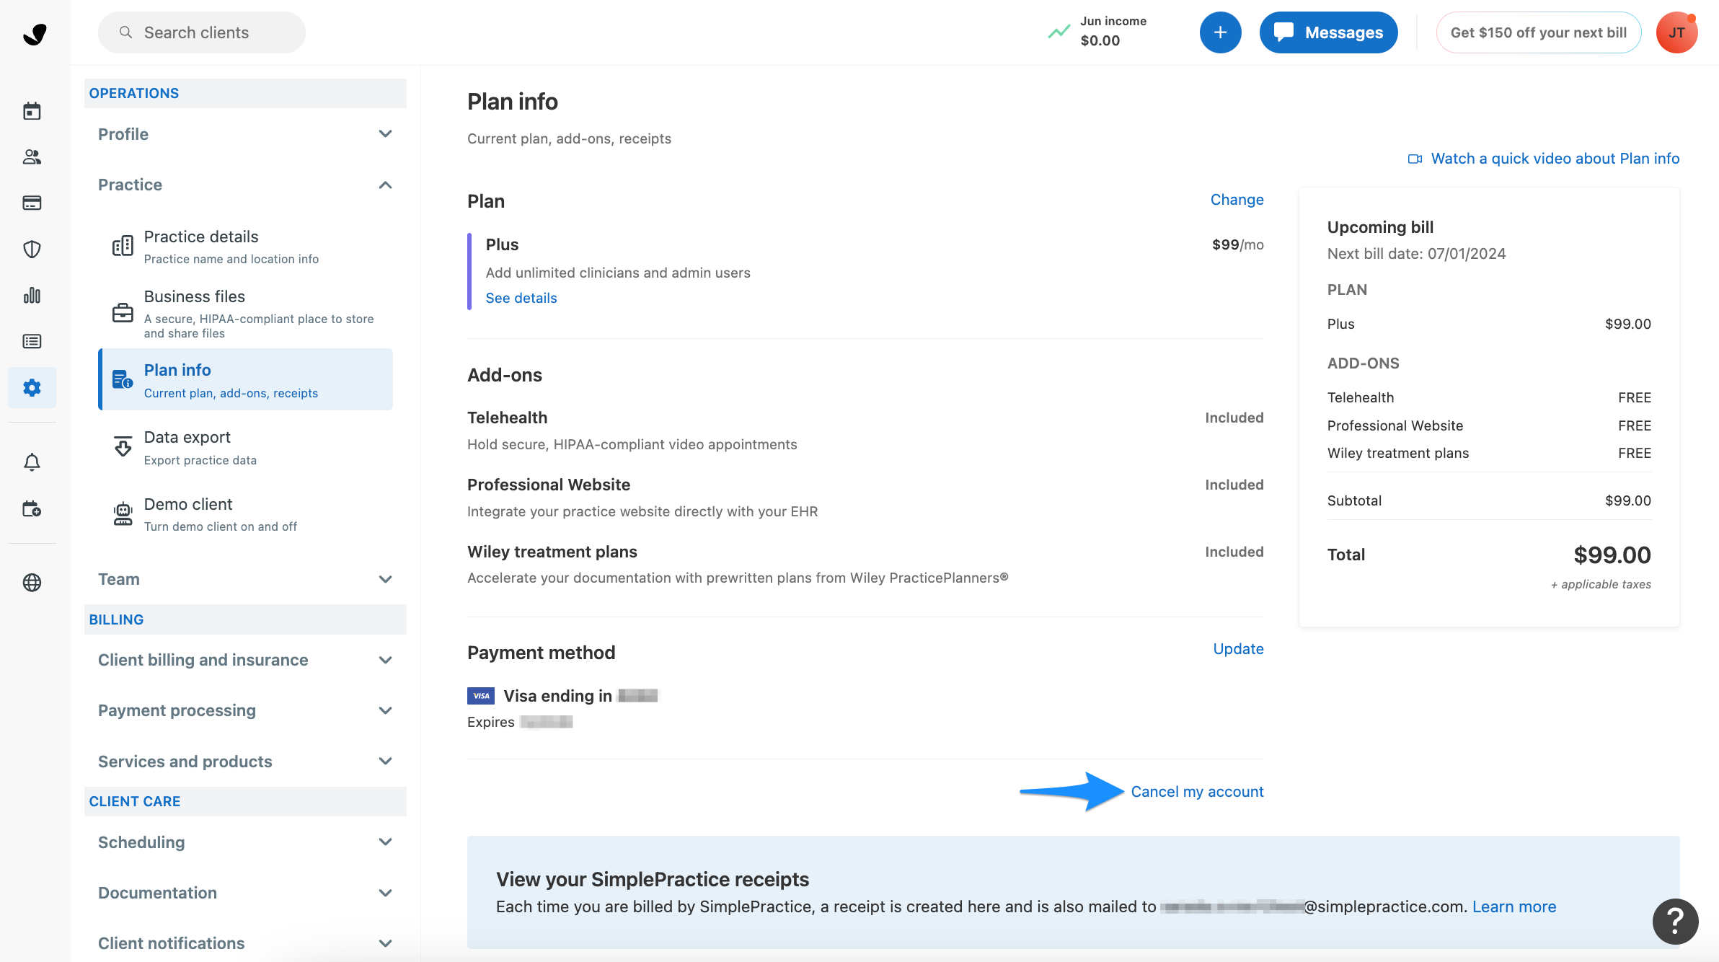
Task: Expand Services and products section
Action: pos(245,762)
